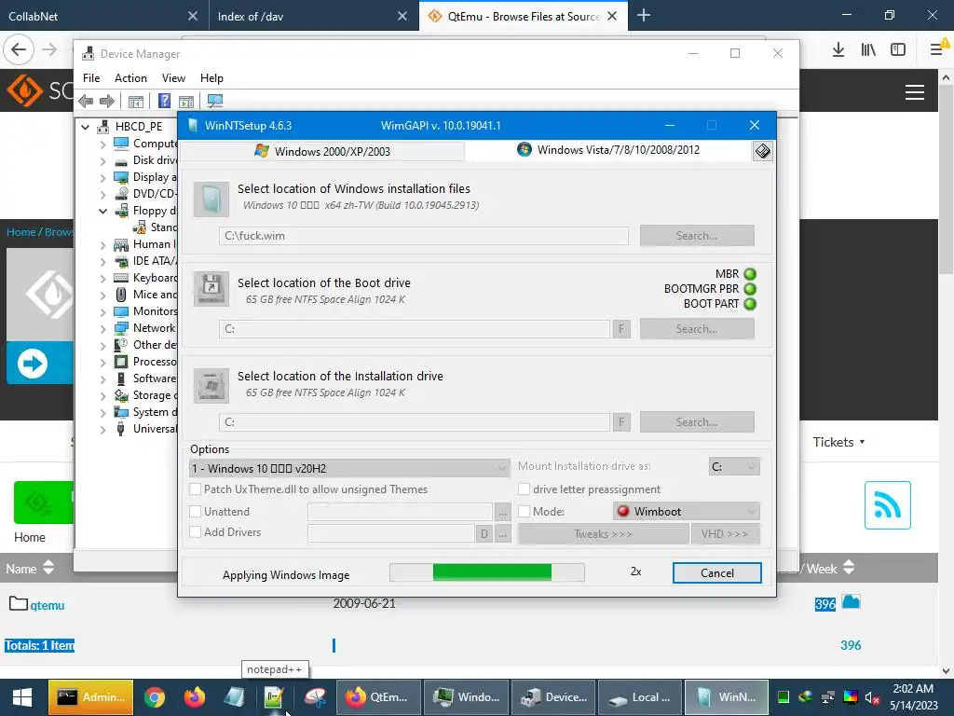Open Device Manager Action menu
Screen dimensions: 954x716
[x=130, y=78]
